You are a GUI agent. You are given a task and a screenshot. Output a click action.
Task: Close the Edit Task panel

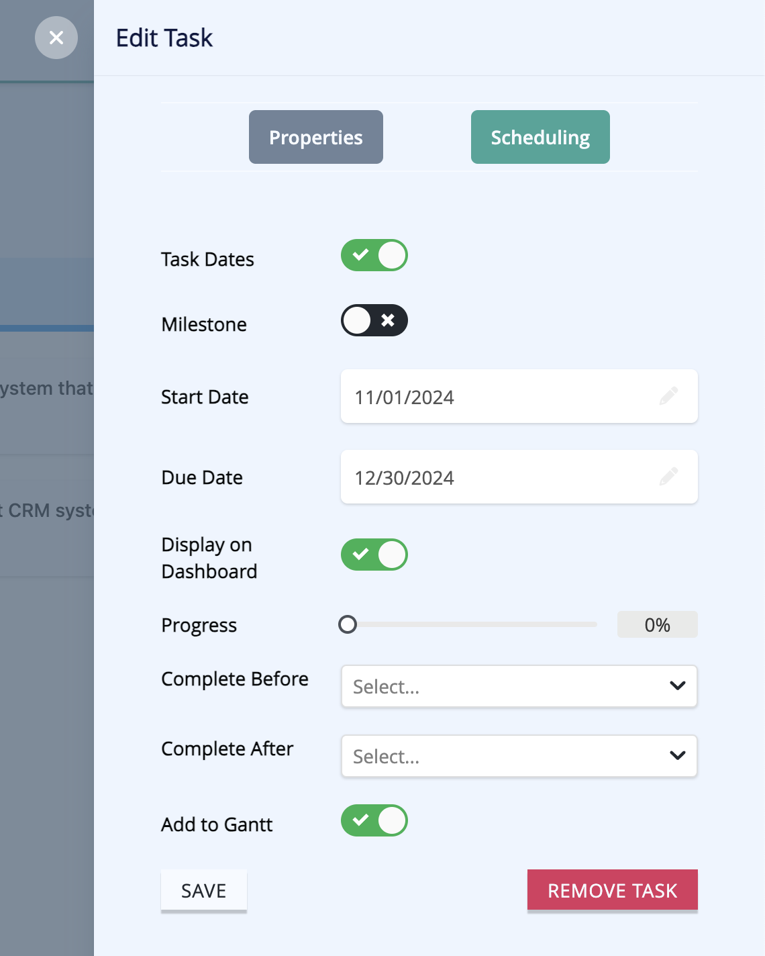[56, 38]
